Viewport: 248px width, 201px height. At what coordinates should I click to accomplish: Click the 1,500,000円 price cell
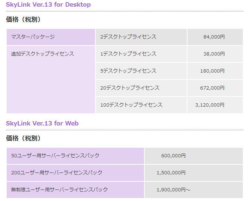(171, 172)
